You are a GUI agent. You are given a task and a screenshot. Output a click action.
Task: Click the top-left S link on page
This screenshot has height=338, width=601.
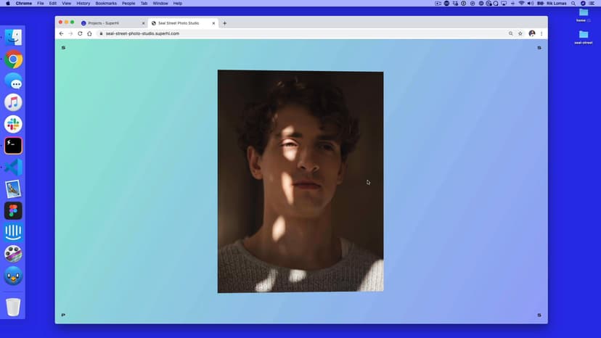(63, 48)
